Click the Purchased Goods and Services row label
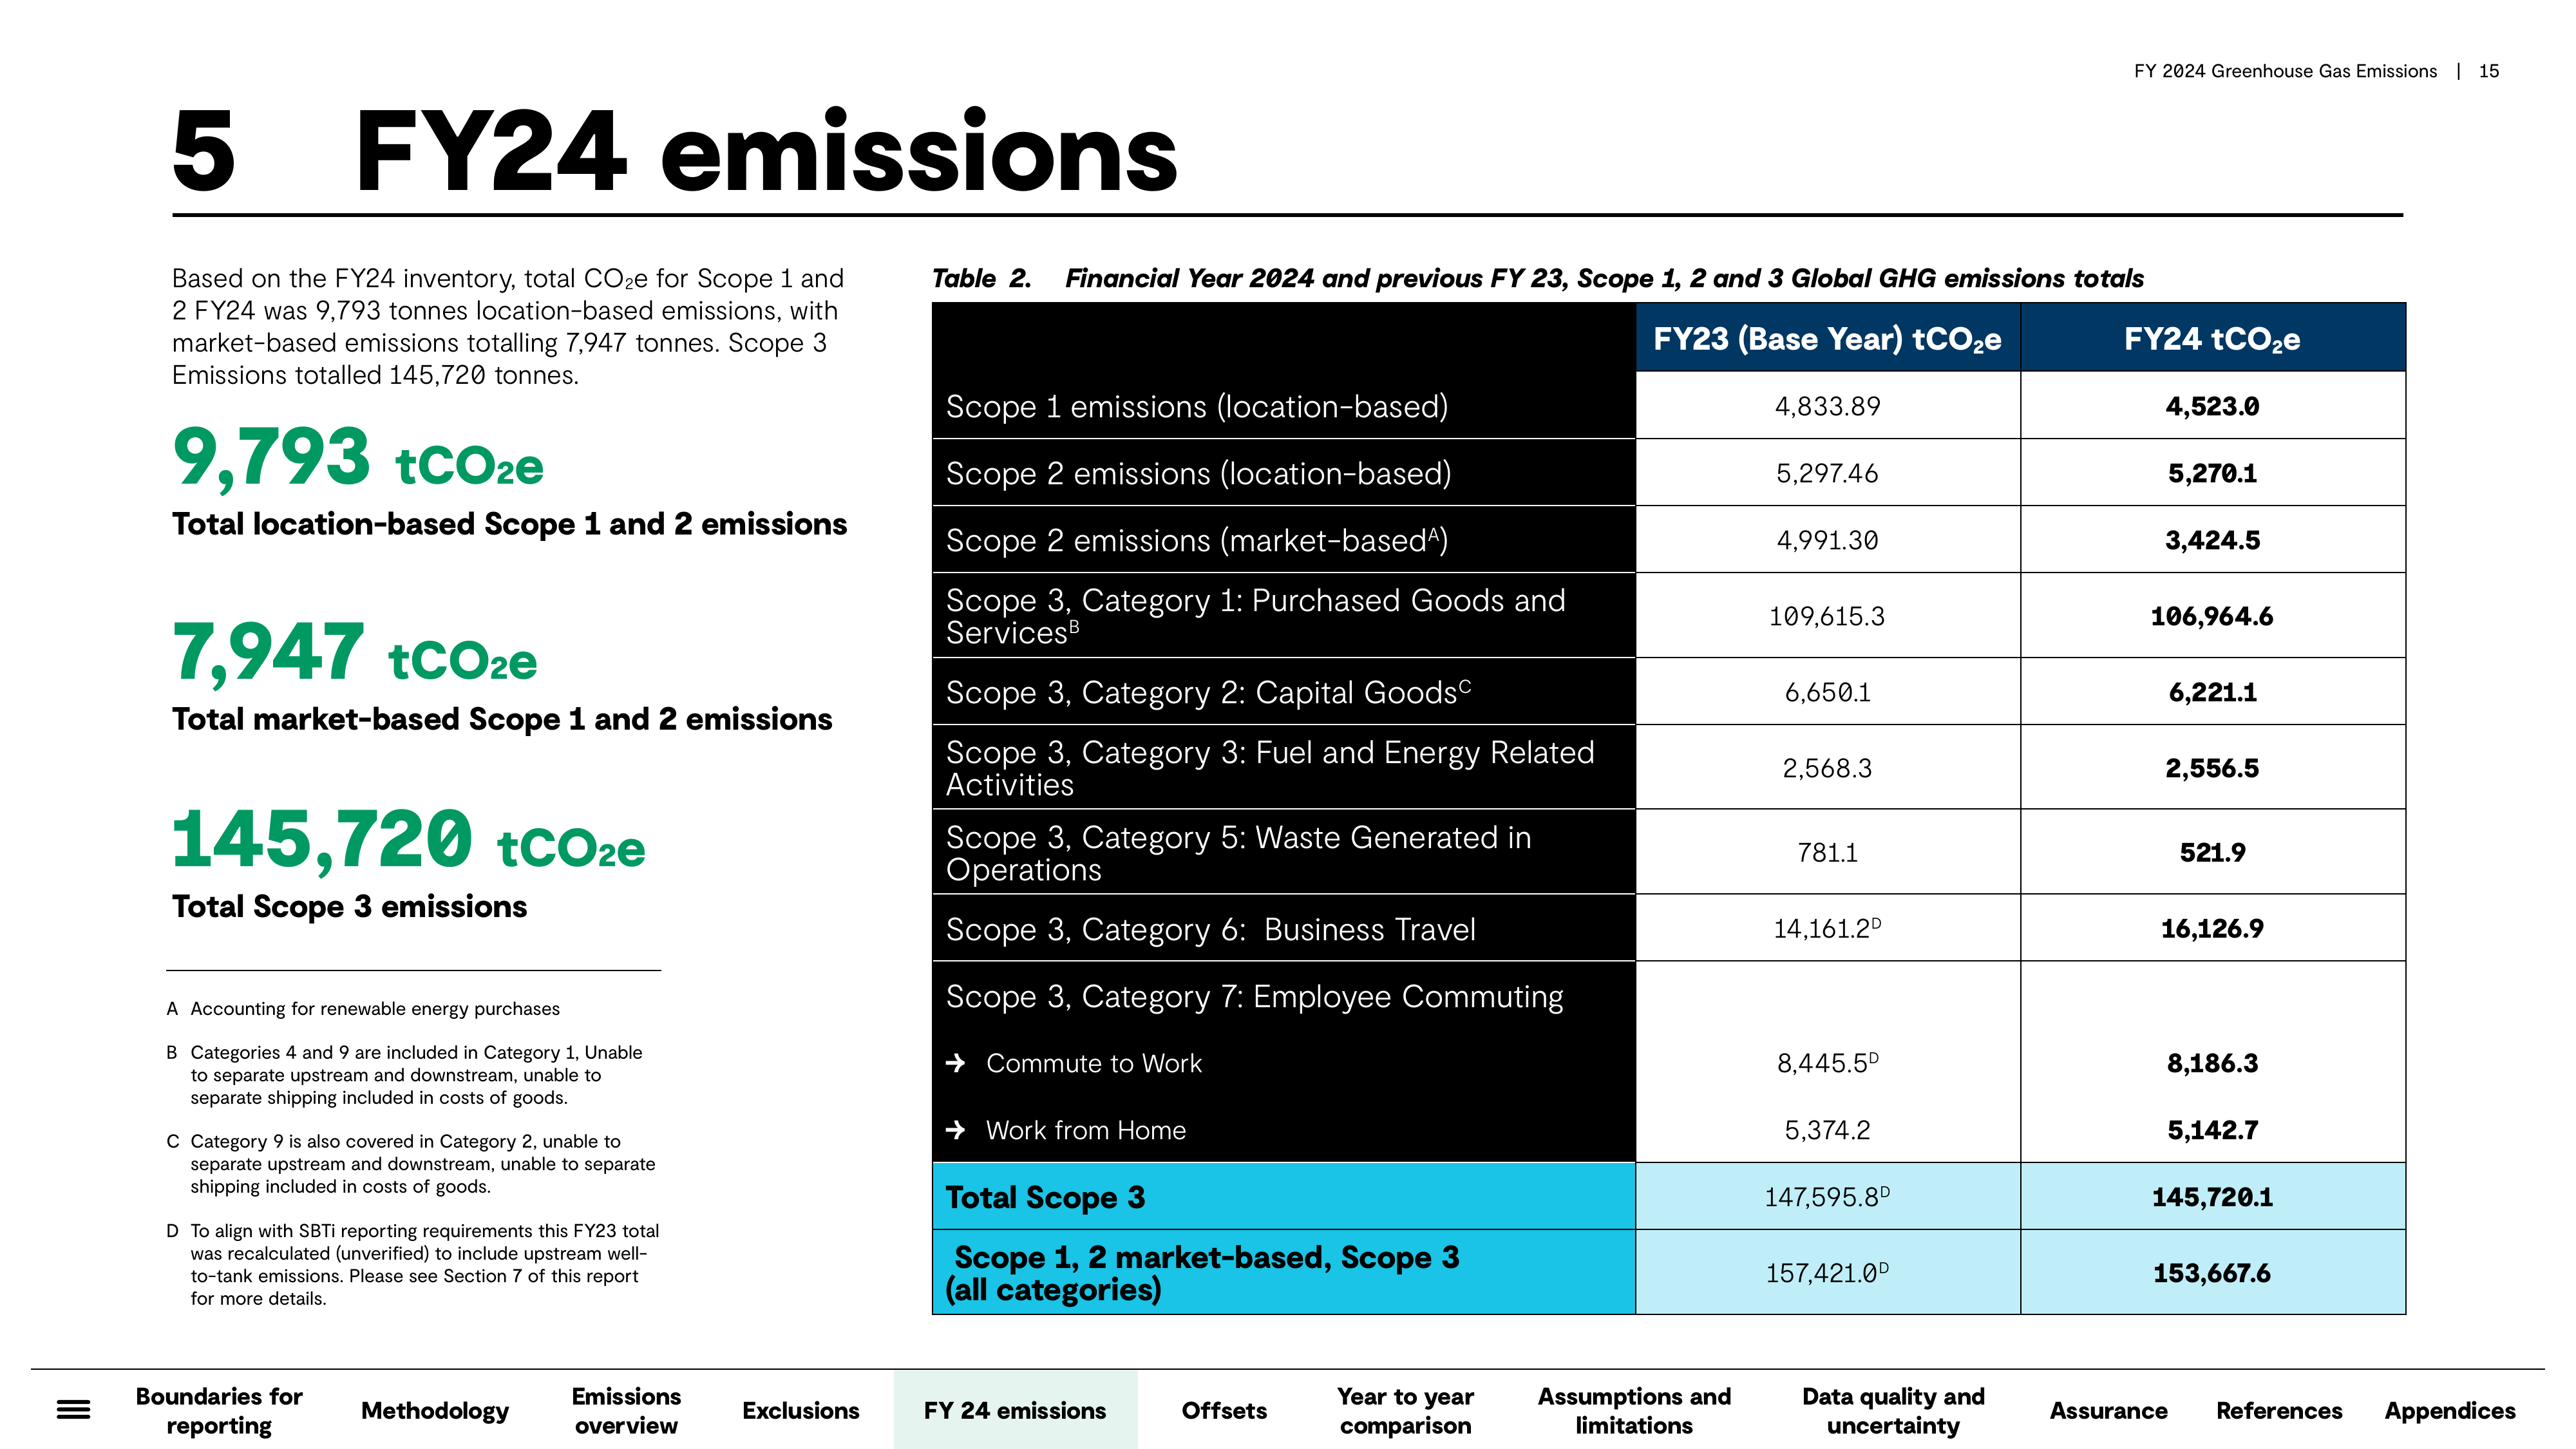Screen dimensions: 2576x1449 [1255, 616]
